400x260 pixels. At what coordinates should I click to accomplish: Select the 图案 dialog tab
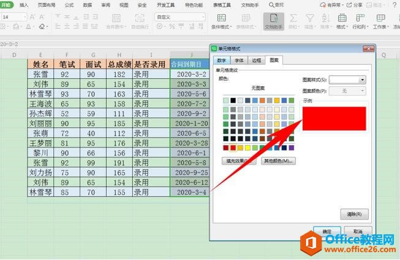274,60
